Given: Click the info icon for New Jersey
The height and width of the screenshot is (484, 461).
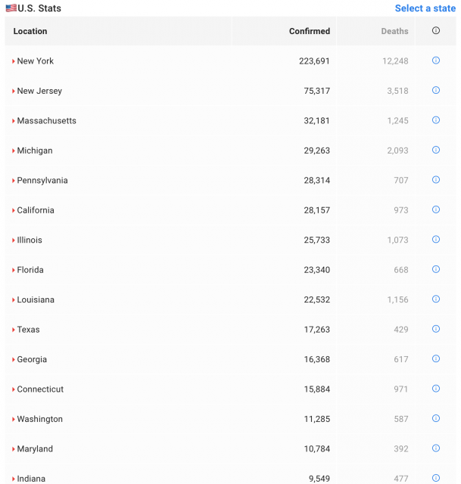Looking at the screenshot, I should 436,90.
